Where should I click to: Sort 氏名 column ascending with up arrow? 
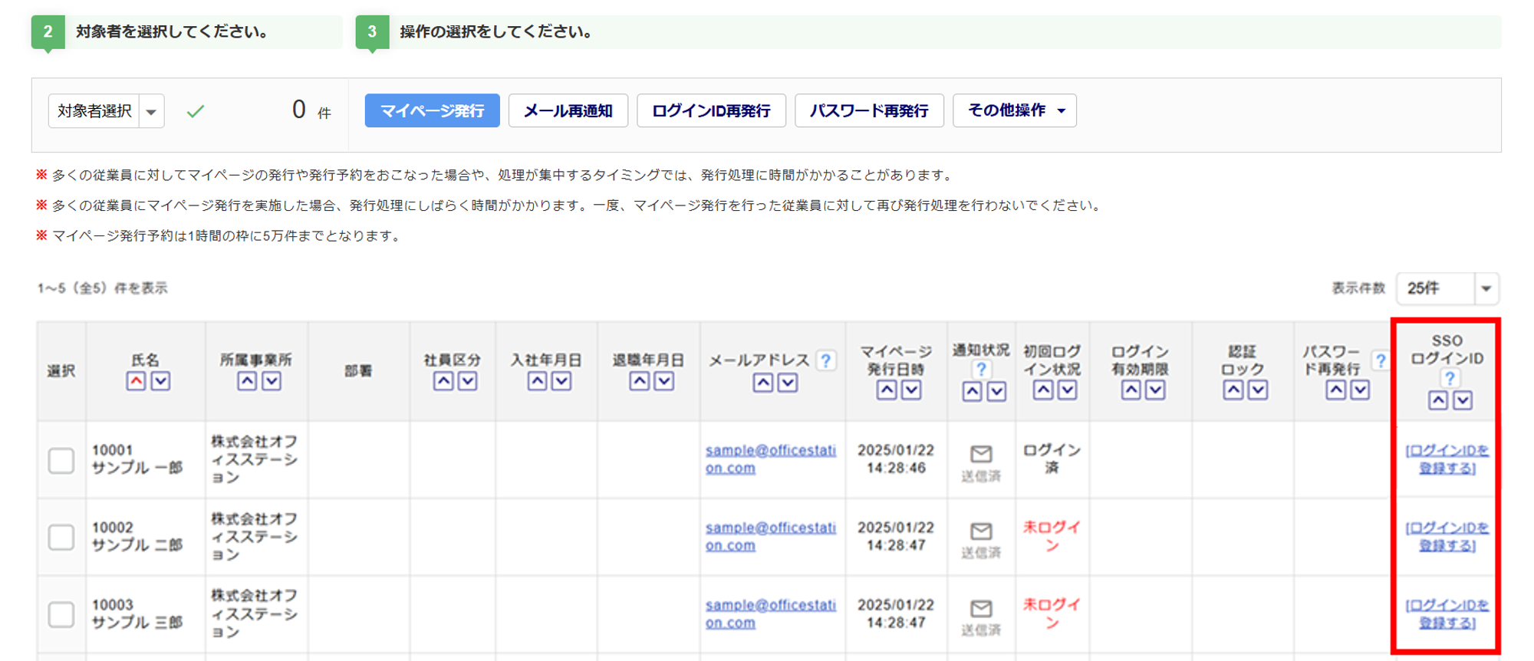(136, 381)
